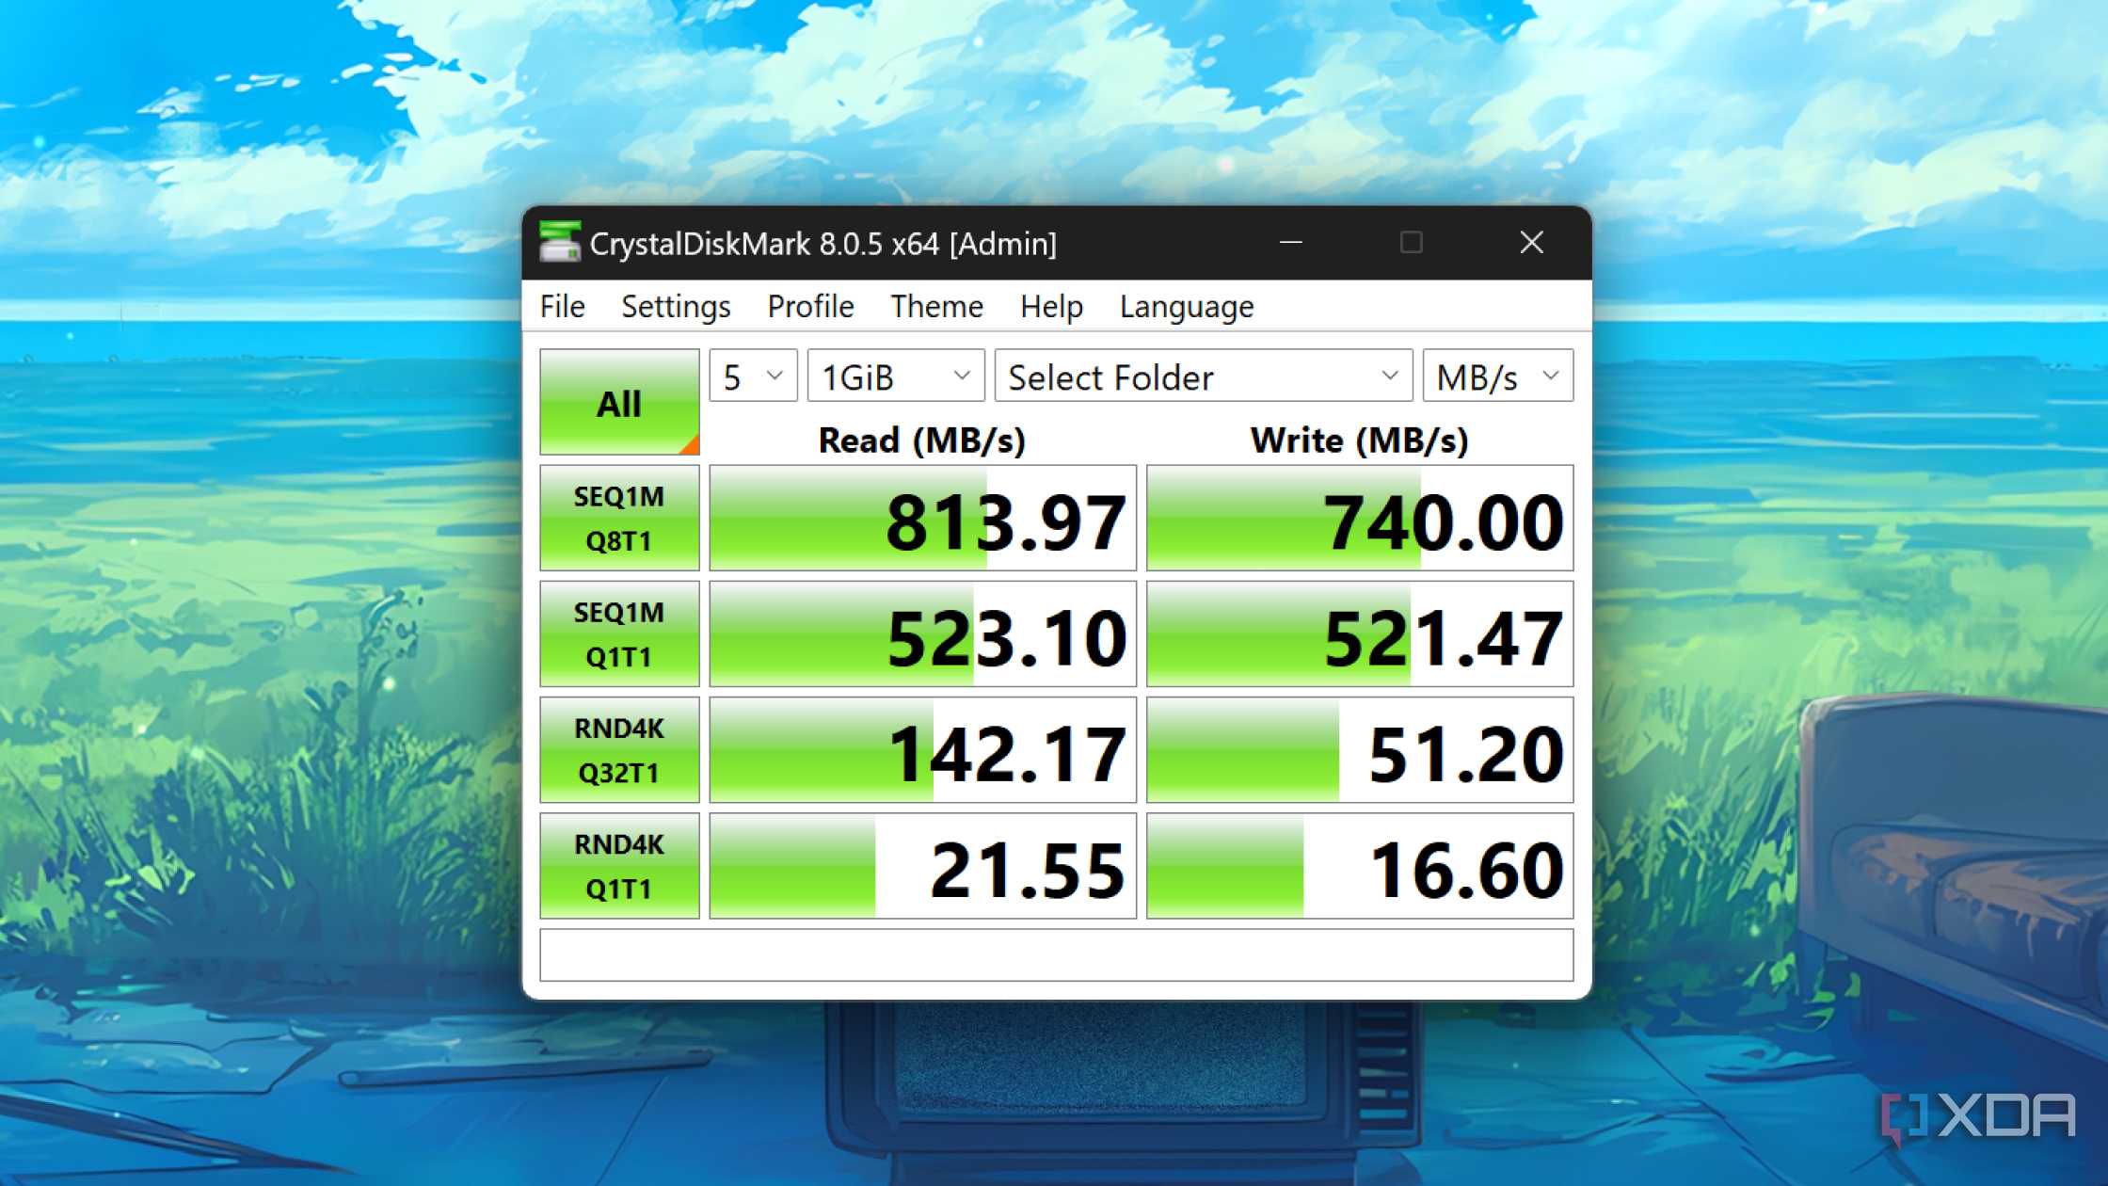Click the 740.00 sequential write result
The image size is (2108, 1186).
(x=1360, y=518)
